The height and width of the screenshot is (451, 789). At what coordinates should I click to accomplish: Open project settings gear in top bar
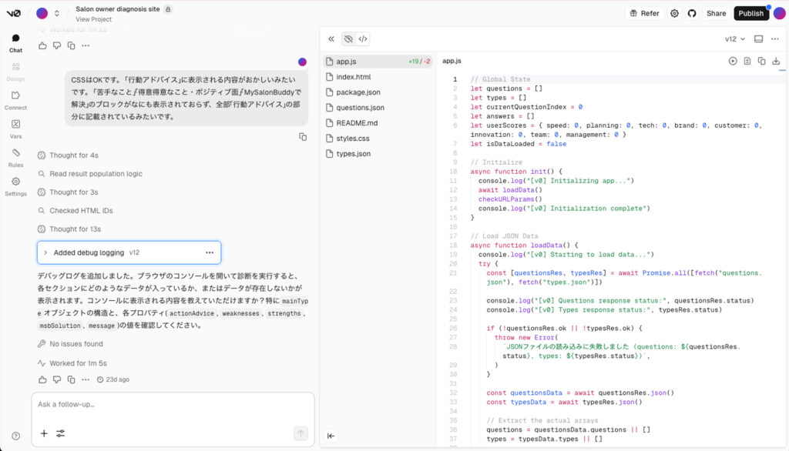click(x=674, y=13)
